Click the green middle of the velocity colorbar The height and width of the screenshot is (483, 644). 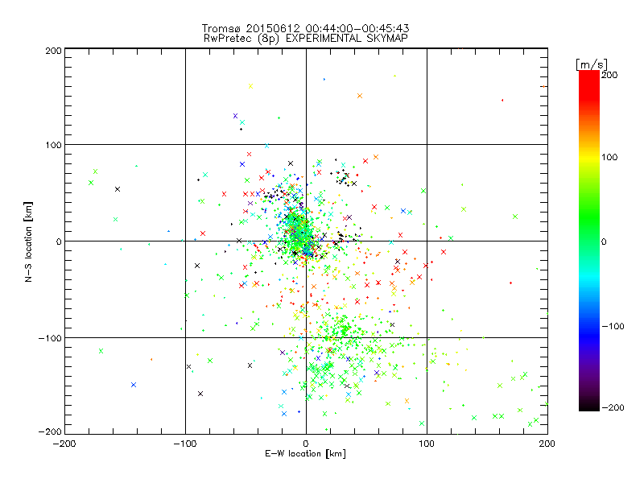point(589,241)
